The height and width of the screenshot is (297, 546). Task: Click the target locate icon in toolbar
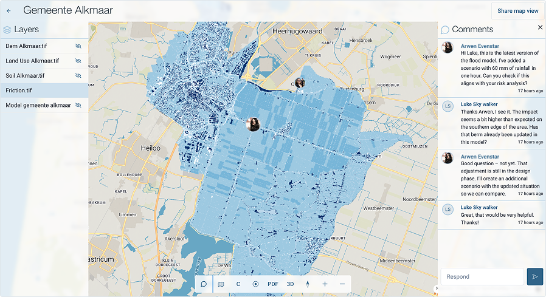click(255, 284)
